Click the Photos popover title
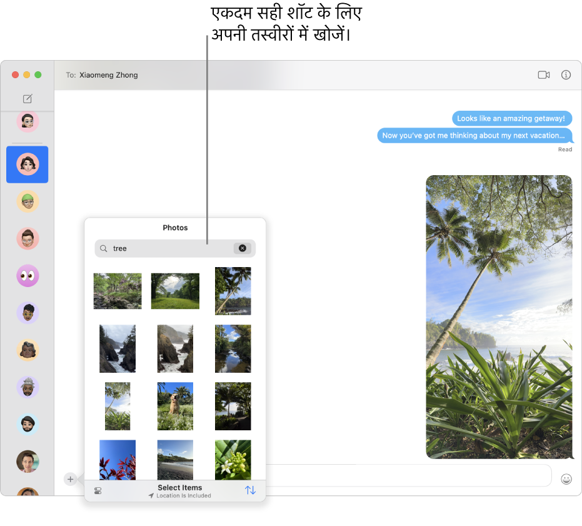582x526 pixels. pos(175,228)
